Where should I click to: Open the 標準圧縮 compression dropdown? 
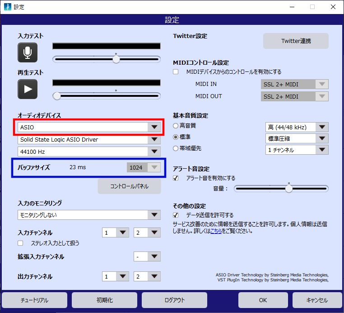pos(297,138)
